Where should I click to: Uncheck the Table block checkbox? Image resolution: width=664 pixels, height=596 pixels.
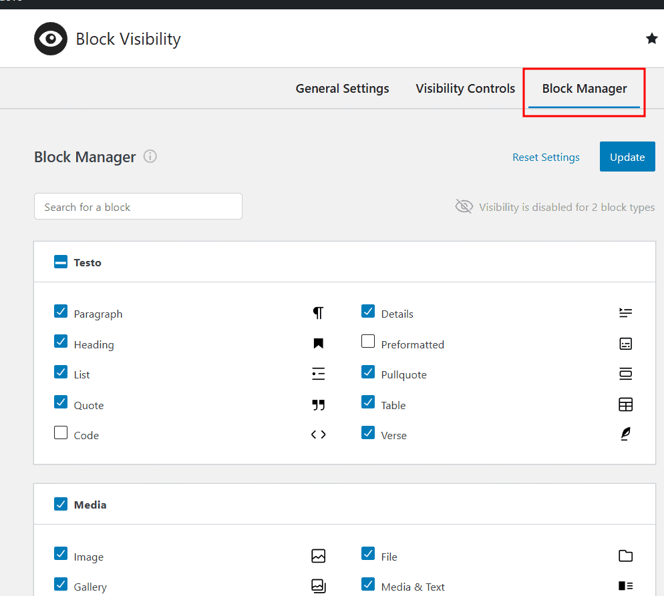(368, 402)
